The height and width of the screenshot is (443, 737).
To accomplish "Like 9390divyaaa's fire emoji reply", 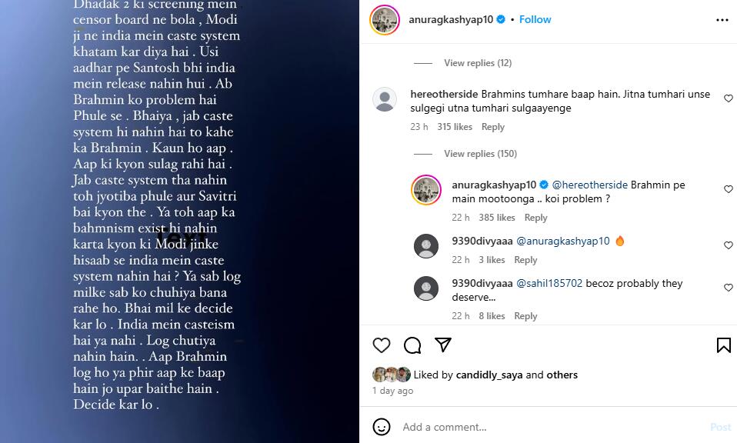I will (x=728, y=245).
